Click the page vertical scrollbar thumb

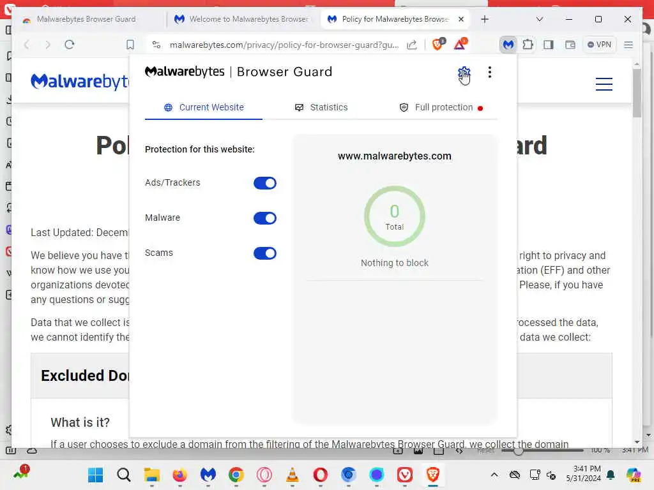[x=637, y=93]
